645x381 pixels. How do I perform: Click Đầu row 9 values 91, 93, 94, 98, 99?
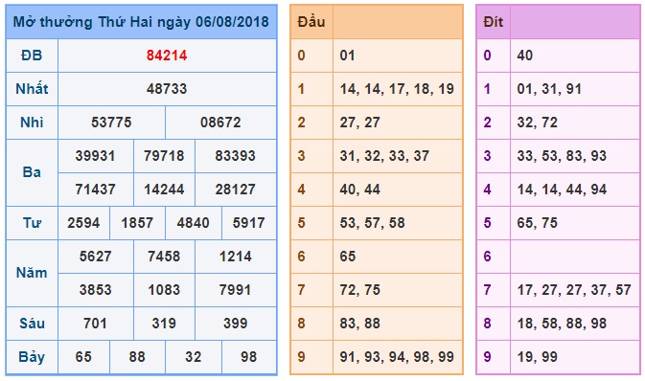[397, 357]
